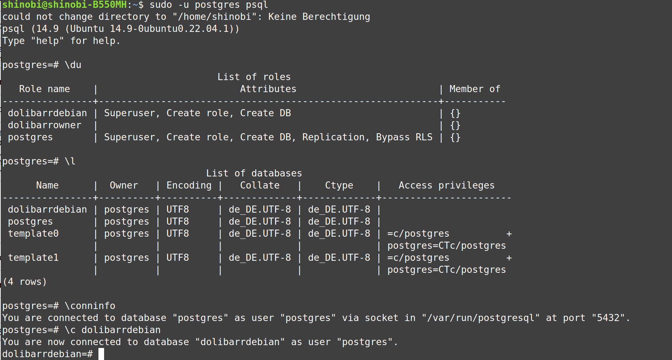Click the terminal cursor at dolibarrdebian prompt
672x360 pixels.
(x=101, y=354)
